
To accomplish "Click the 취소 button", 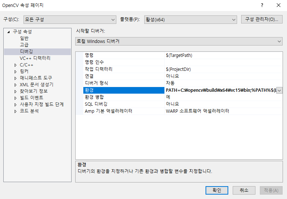I will (x=244, y=191).
